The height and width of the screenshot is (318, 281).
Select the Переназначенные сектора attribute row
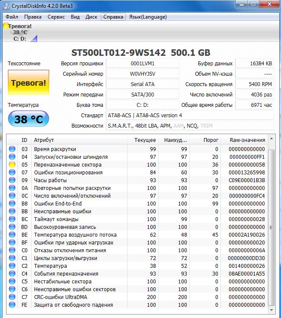[x=137, y=164]
